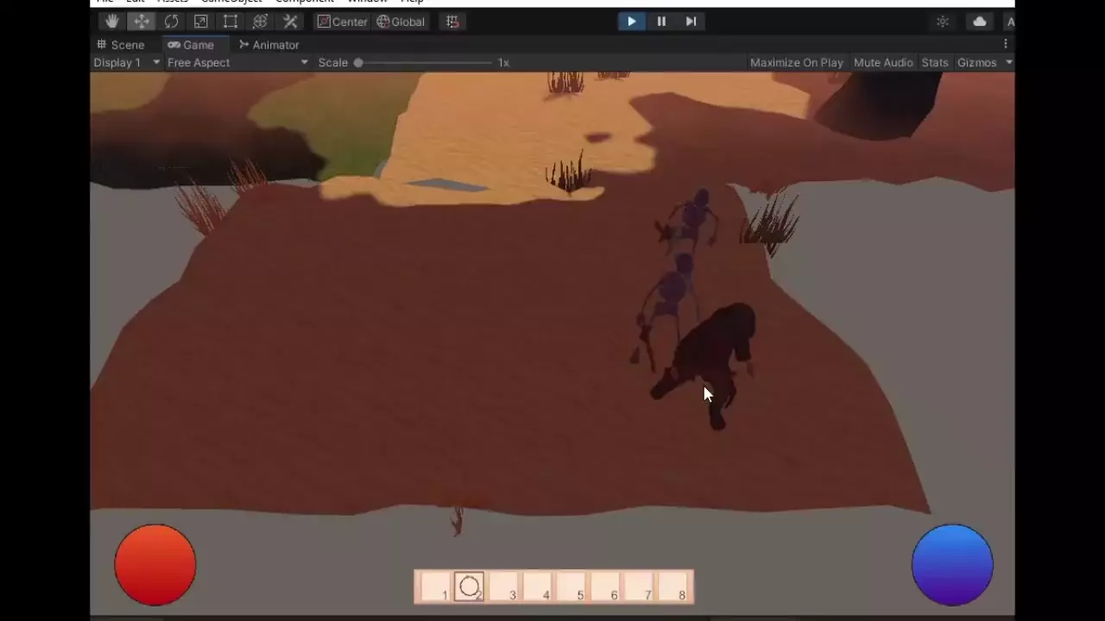1105x621 pixels.
Task: Select inventory slot 4
Action: coord(538,587)
